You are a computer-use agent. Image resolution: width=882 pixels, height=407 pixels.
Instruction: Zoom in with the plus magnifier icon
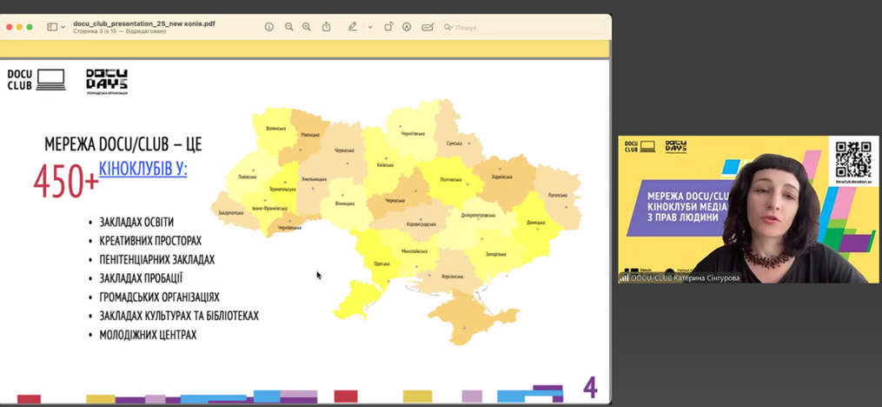pos(307,27)
